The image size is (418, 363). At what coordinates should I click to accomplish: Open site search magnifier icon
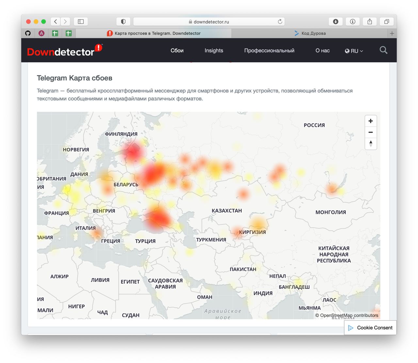[383, 50]
